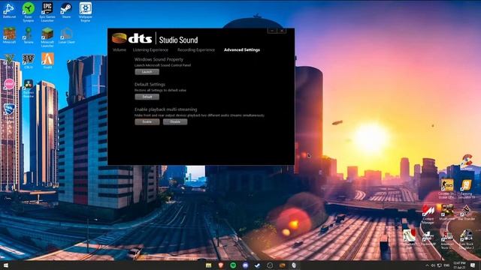Select the MudRunner desktop icon
Screen dimensions: 481x270
pyautogui.click(x=447, y=212)
